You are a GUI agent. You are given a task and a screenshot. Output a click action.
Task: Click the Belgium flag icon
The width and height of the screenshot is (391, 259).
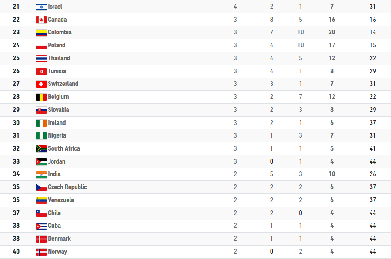pyautogui.click(x=41, y=97)
